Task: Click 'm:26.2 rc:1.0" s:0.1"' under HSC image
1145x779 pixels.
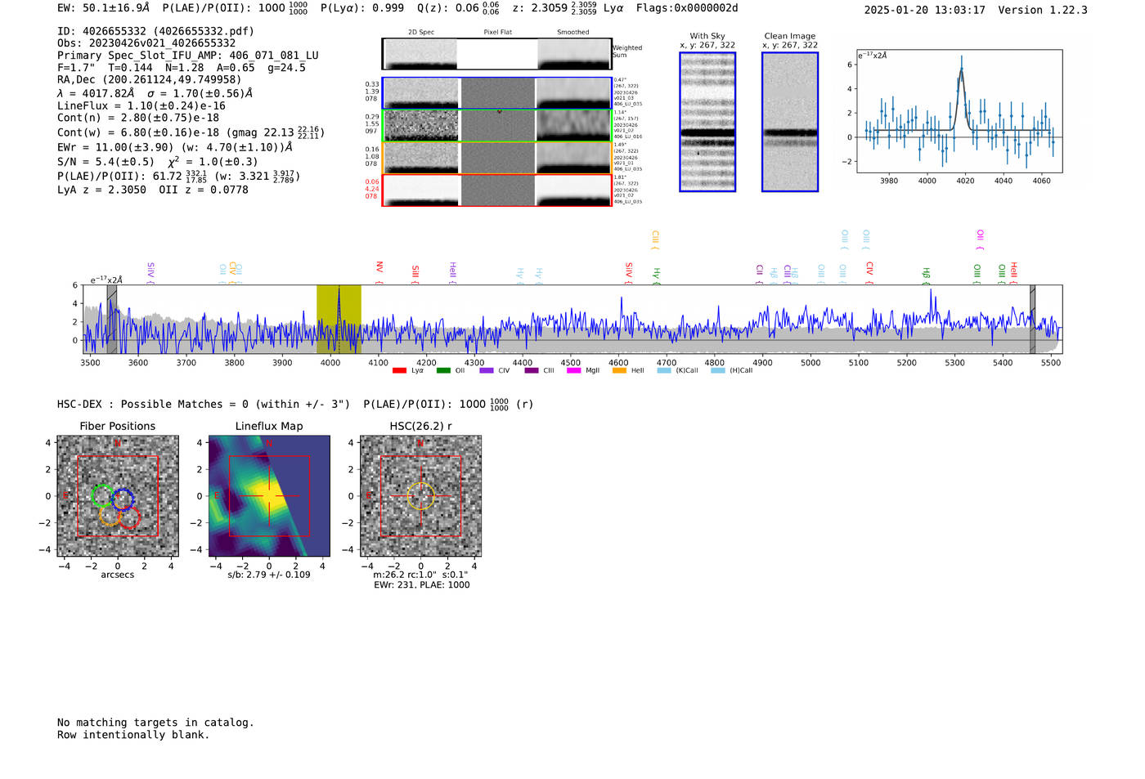Action: click(420, 575)
